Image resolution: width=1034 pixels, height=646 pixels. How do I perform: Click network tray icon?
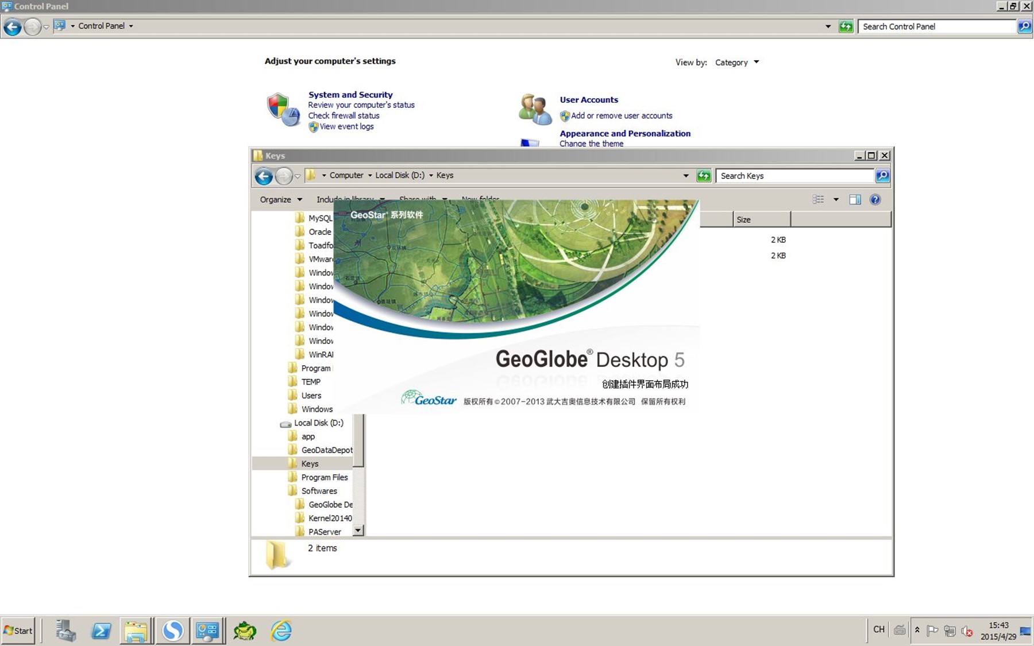pos(950,630)
